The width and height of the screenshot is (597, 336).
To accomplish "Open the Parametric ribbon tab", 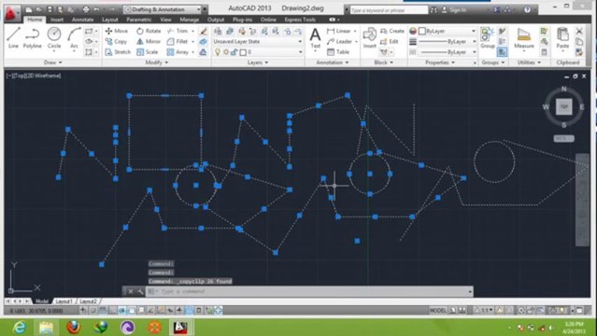I will [139, 20].
